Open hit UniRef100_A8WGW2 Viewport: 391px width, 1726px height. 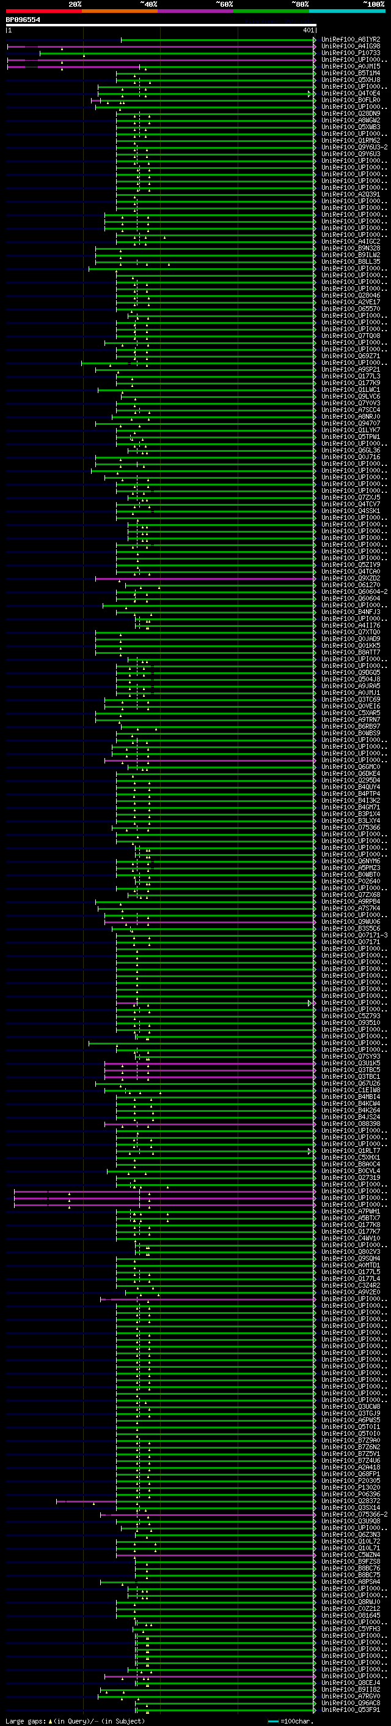pos(350,120)
